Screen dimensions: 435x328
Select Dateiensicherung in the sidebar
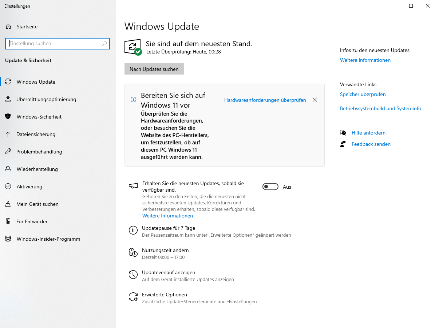coord(58,134)
